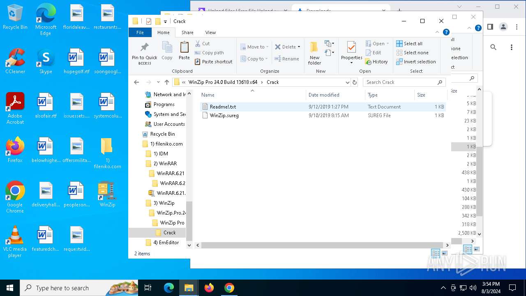Click Select none

(412, 53)
